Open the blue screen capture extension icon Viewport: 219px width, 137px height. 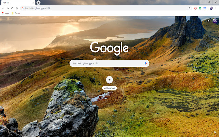coord(205,8)
